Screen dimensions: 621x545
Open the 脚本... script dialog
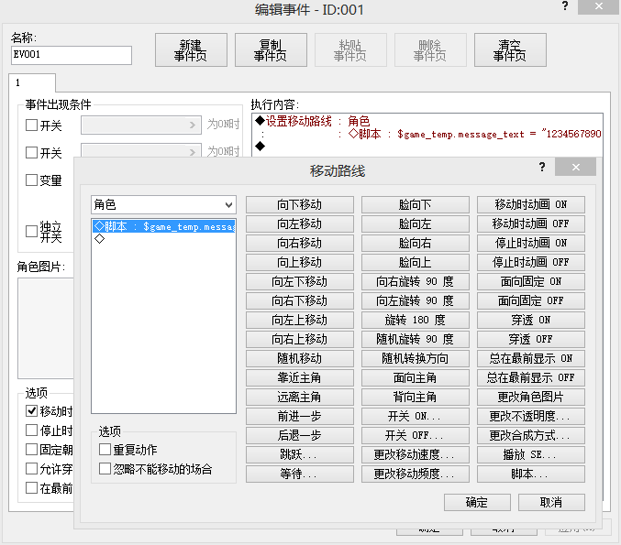point(531,474)
